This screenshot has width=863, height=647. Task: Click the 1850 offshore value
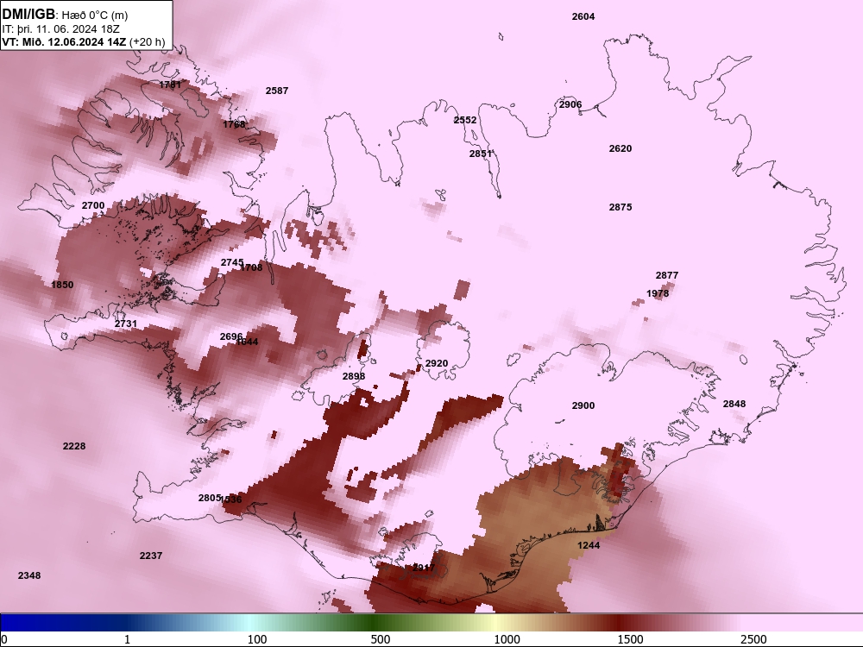point(62,285)
